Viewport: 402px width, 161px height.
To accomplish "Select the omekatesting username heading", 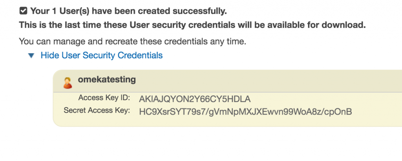I will click(x=107, y=79).
